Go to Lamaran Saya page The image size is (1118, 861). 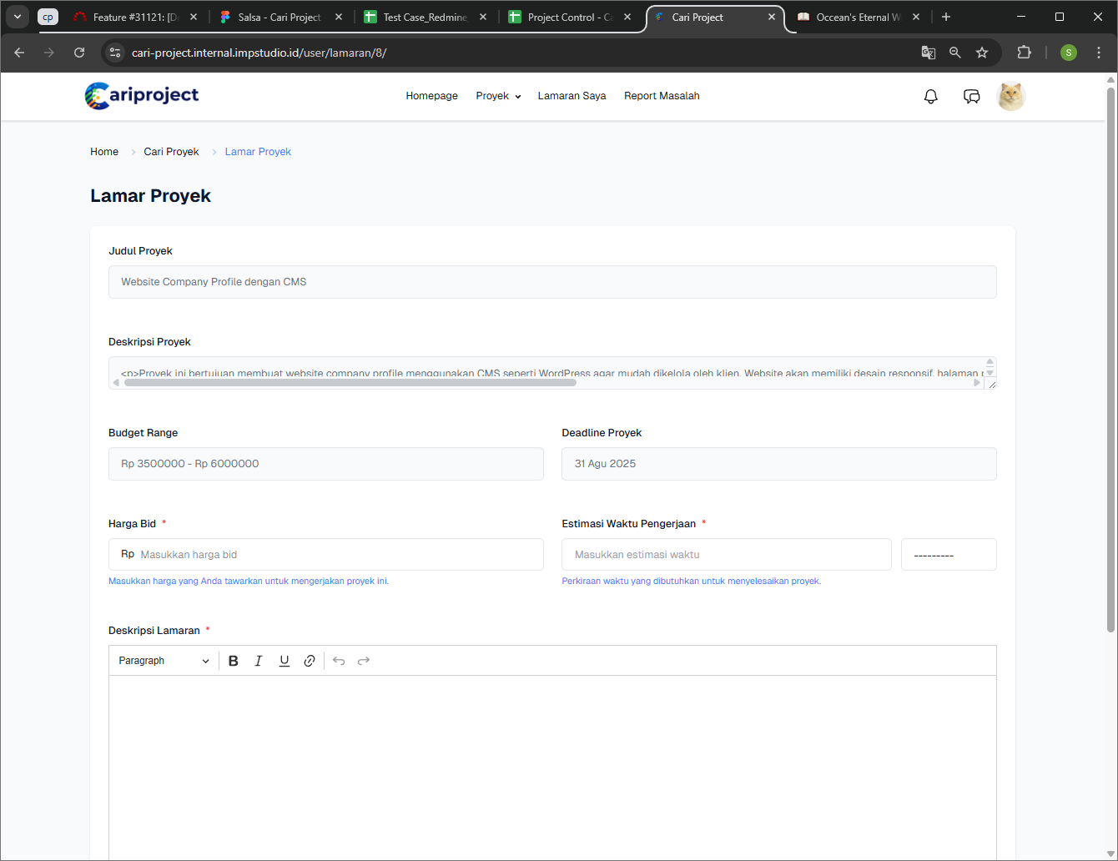(x=572, y=96)
